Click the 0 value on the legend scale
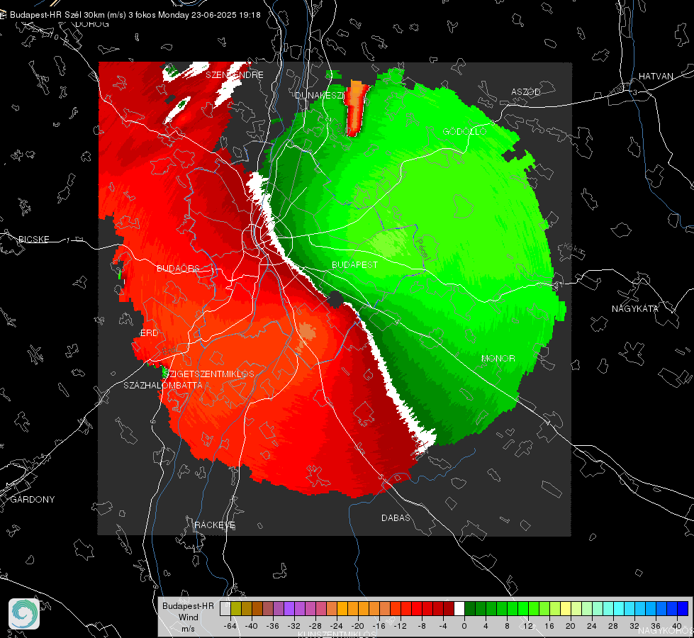The height and width of the screenshot is (638, 694). point(464,626)
